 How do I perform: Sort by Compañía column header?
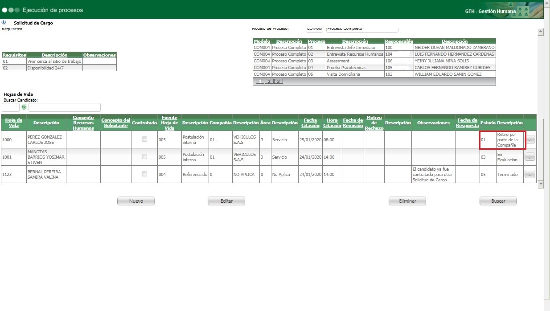(221, 123)
